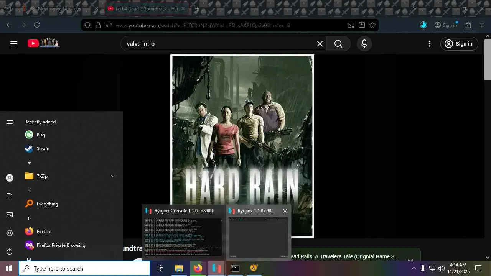The height and width of the screenshot is (276, 491).
Task: Open the clock showing 4:14 AM
Action: pyautogui.click(x=458, y=268)
